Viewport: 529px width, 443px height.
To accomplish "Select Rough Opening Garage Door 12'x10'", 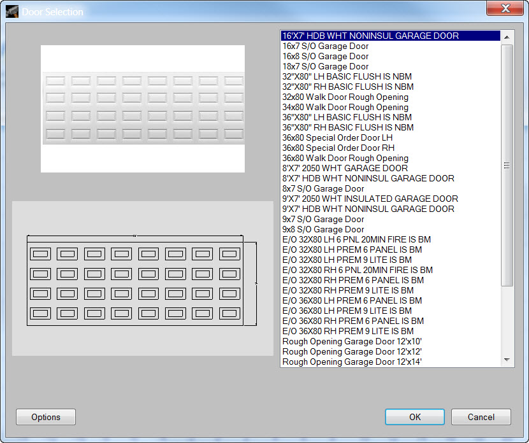I will click(x=391, y=341).
